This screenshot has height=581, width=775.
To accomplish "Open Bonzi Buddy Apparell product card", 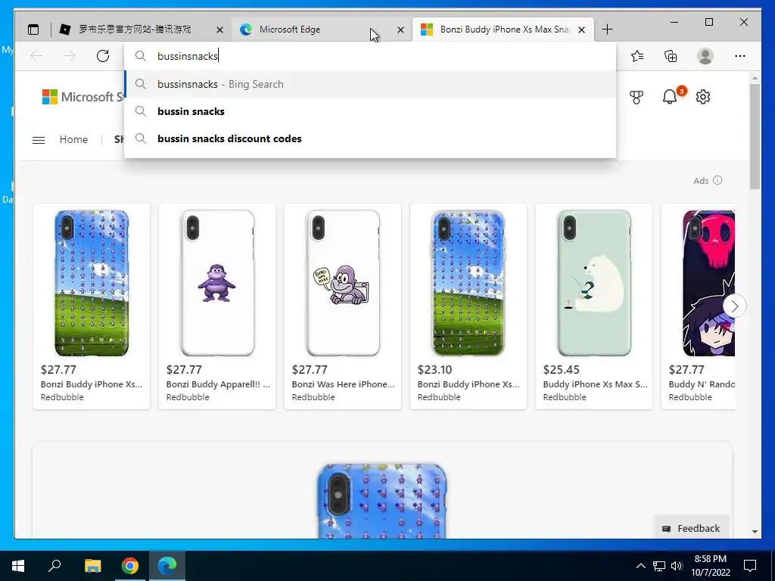I will tap(217, 306).
